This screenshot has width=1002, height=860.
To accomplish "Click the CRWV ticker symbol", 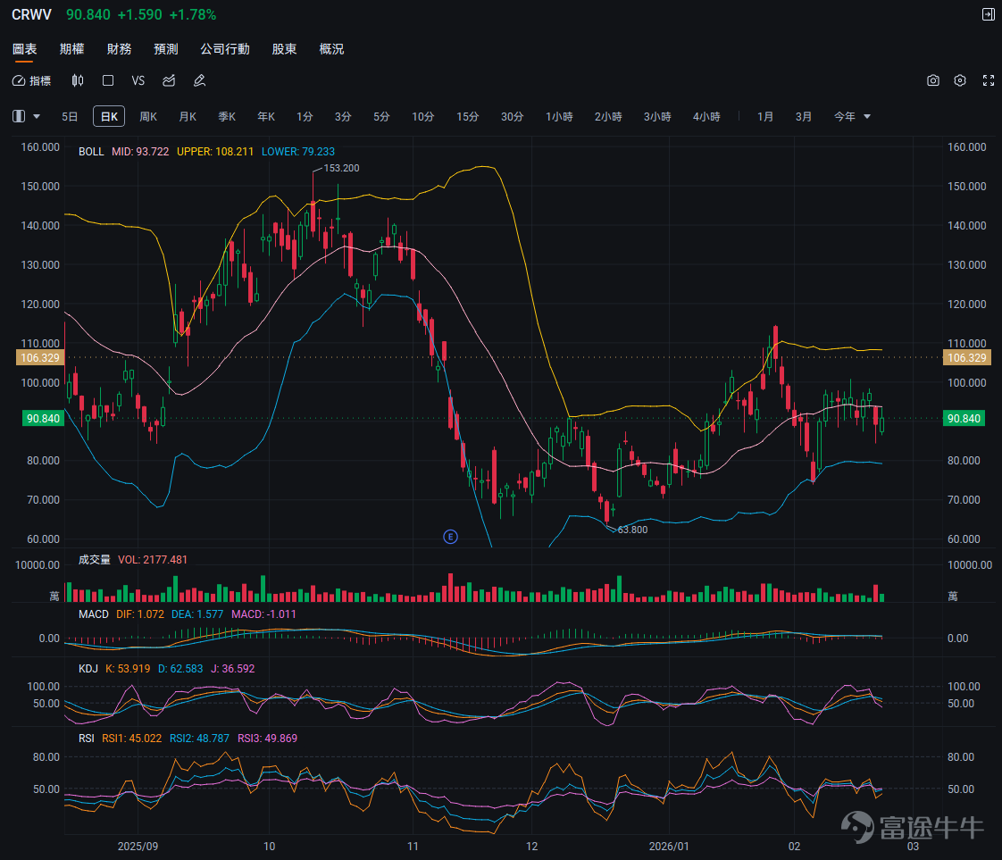I will pyautogui.click(x=31, y=14).
